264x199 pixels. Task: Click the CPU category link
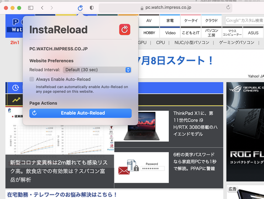tap(161, 42)
